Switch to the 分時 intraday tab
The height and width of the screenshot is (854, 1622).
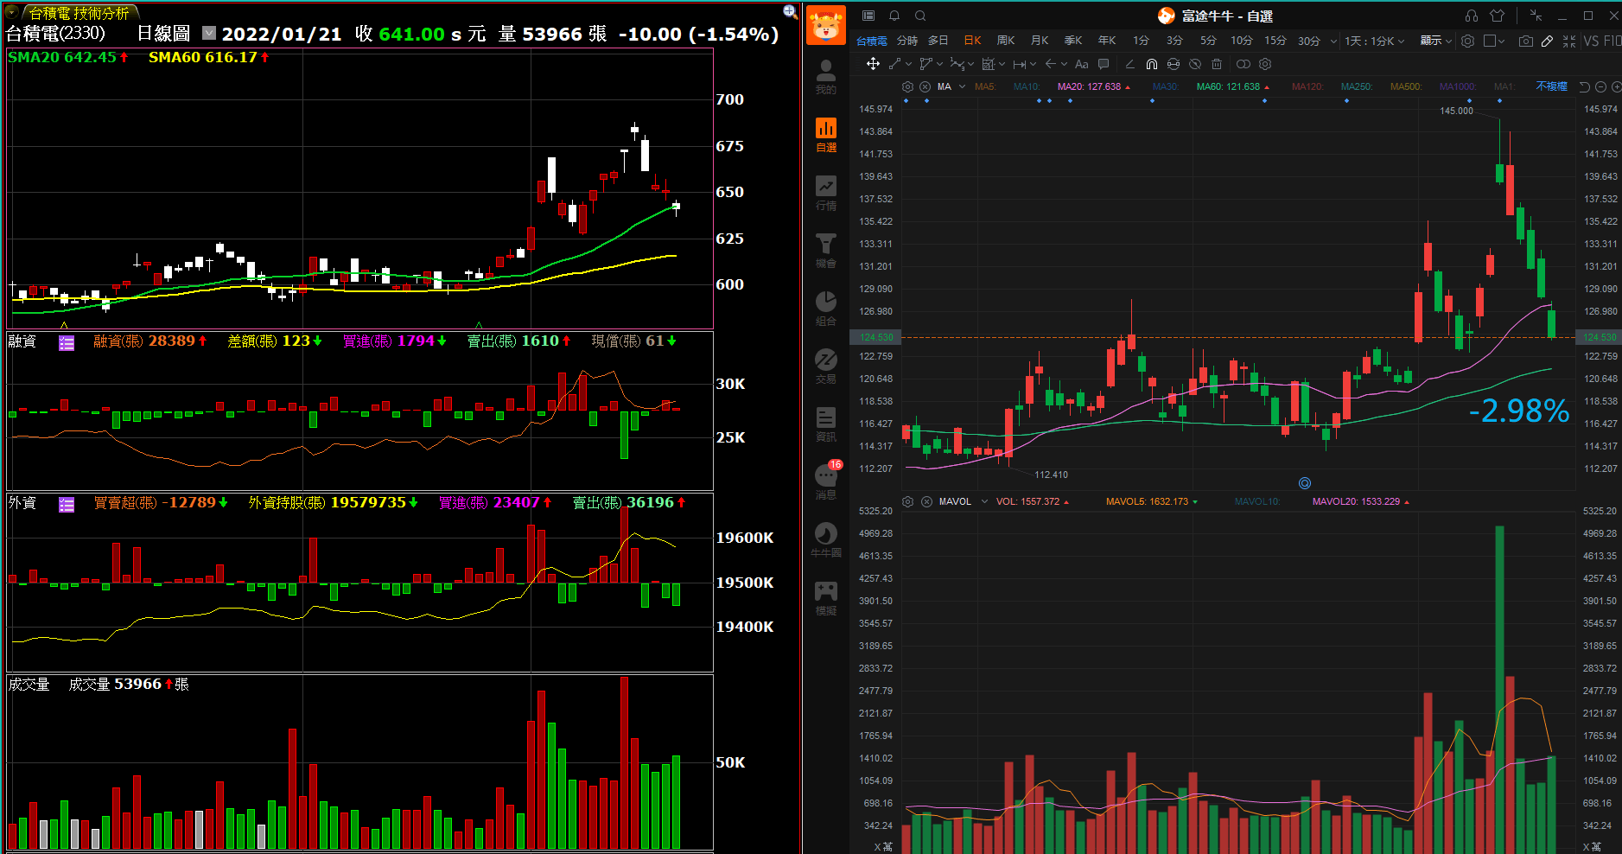click(907, 41)
